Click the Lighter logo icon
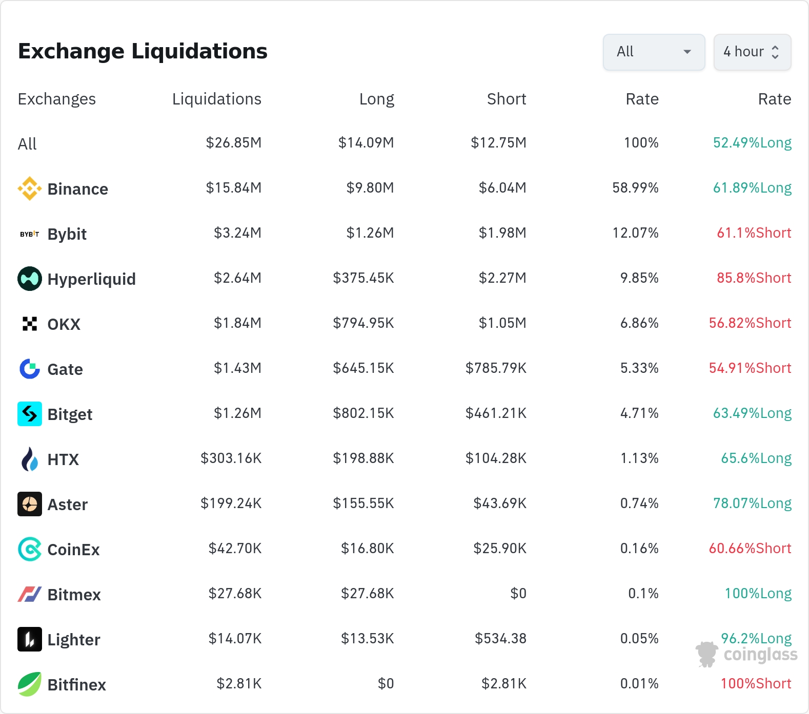 pyautogui.click(x=30, y=639)
